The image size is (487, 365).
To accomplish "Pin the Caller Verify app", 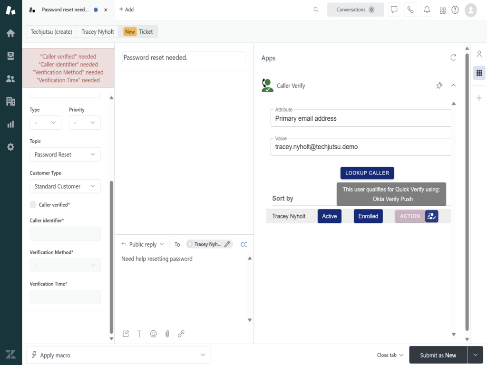I will pyautogui.click(x=439, y=86).
